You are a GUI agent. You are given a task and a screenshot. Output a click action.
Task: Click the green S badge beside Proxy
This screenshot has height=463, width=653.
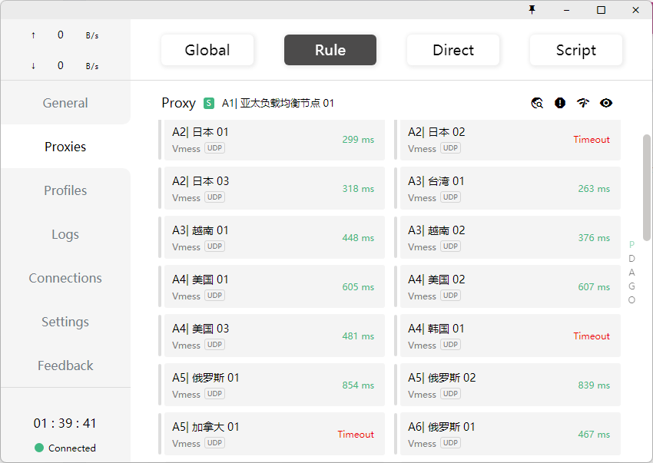click(209, 103)
